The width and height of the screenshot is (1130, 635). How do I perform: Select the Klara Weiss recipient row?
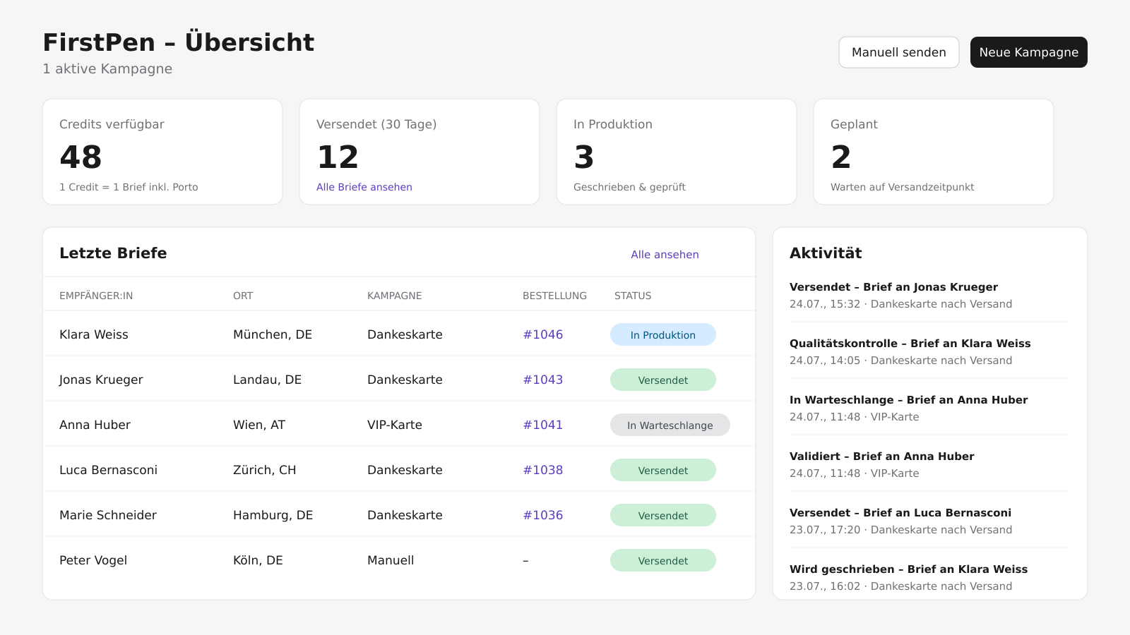[x=399, y=334]
